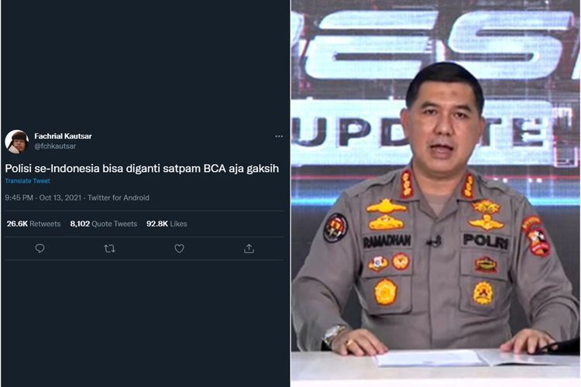Click the 9:45 PM Oct 13, 2021 timestamp
Viewport: 581px width, 387px height.
[x=43, y=198]
